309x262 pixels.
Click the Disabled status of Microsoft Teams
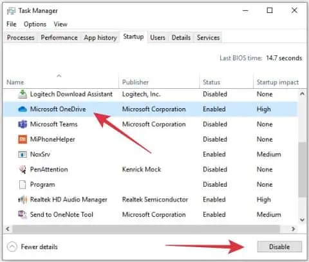point(215,124)
